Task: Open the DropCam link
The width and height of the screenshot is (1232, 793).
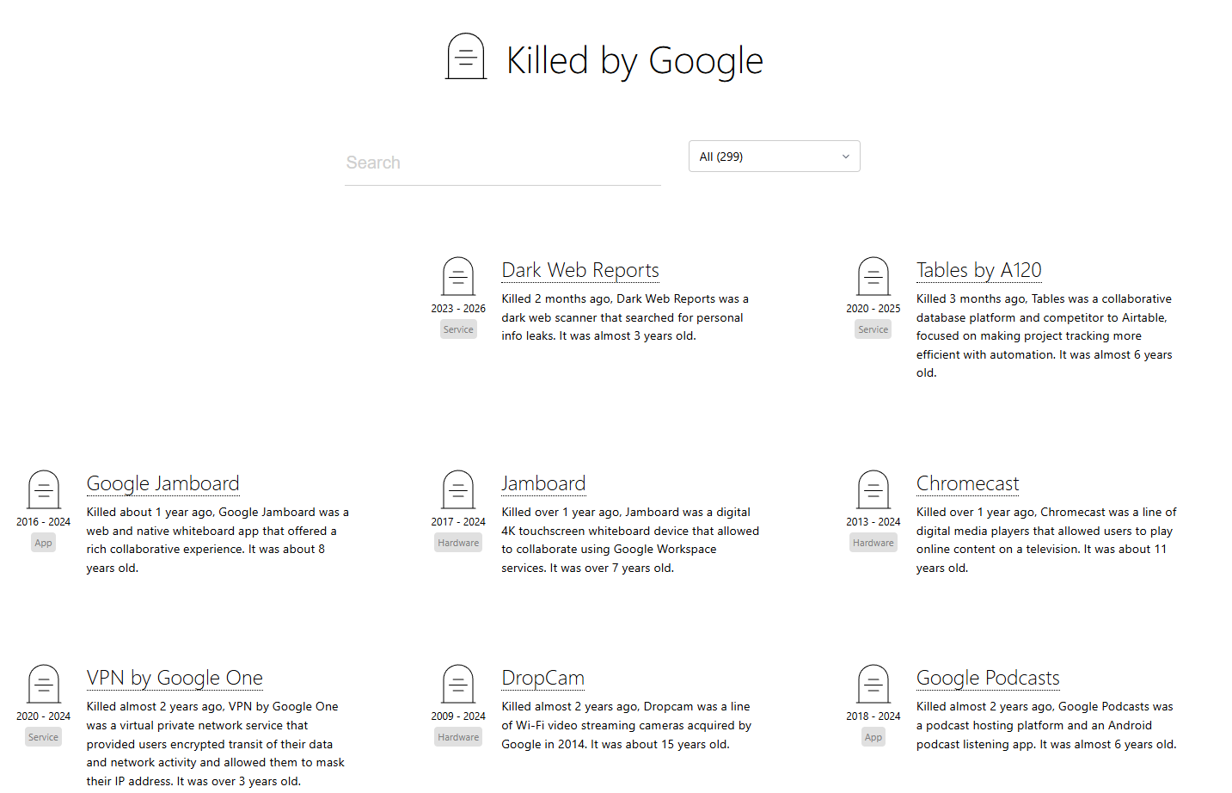Action: pyautogui.click(x=542, y=678)
